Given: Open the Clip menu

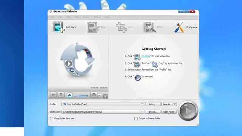Looking at the screenshot, I should [77, 17].
